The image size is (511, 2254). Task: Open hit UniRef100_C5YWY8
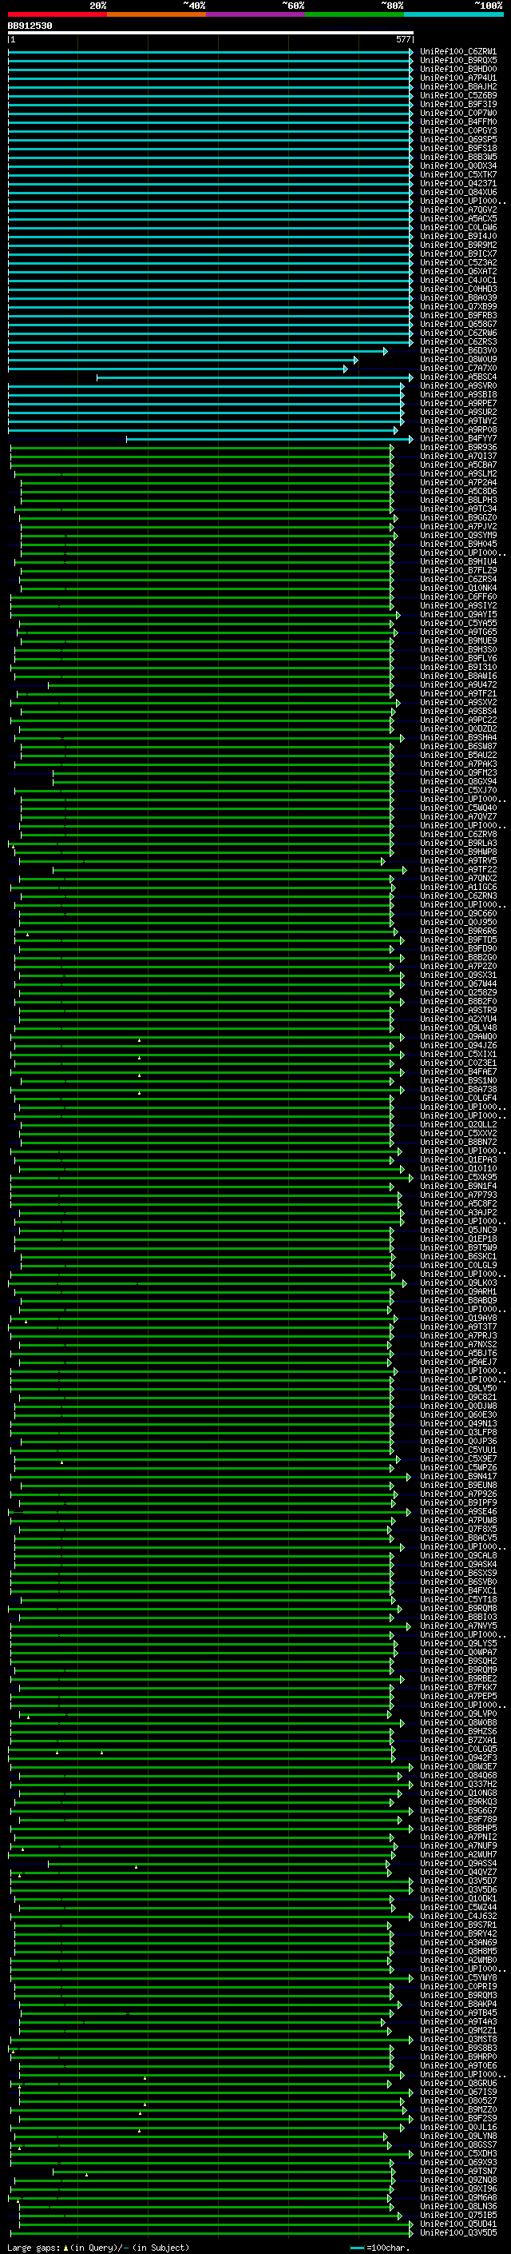(458, 1977)
